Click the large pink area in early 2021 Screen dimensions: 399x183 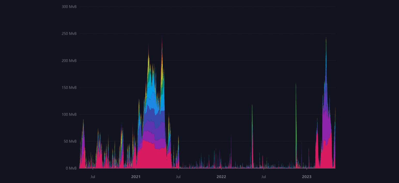pos(150,155)
